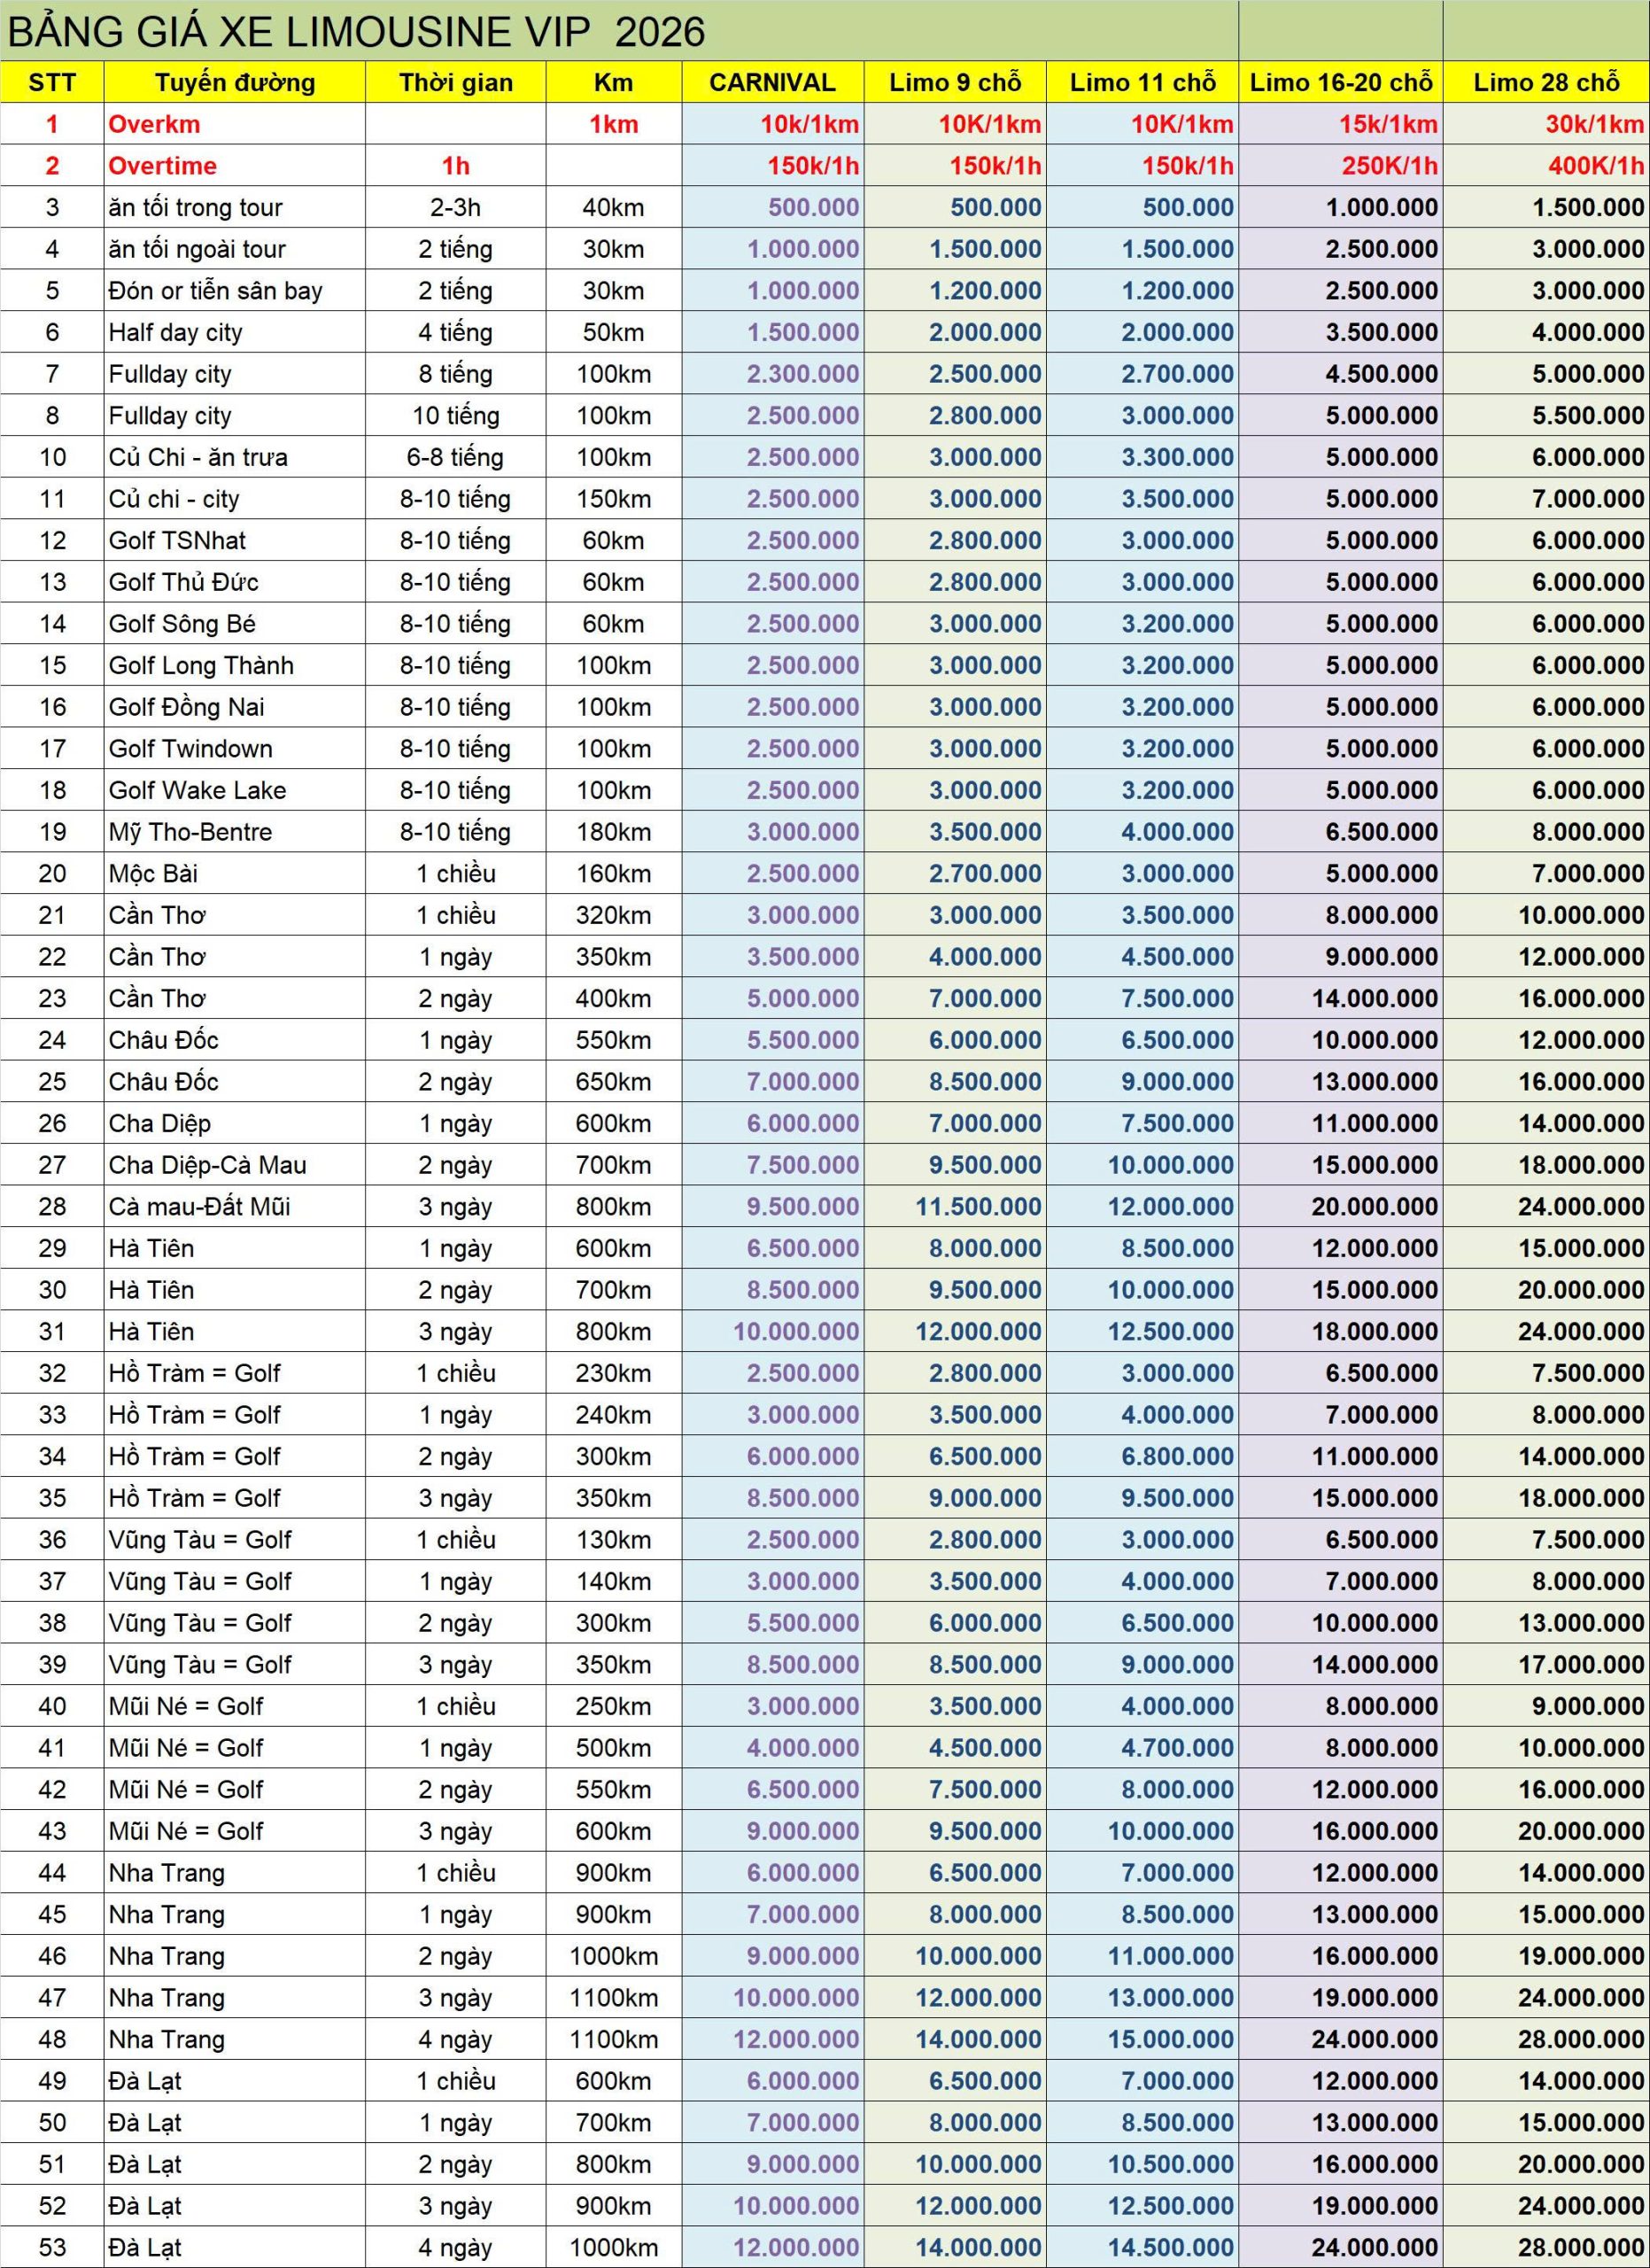This screenshot has height=2268, width=1650.
Task: Select the Mỹ Tho-Bentre route cell
Action: click(x=190, y=832)
